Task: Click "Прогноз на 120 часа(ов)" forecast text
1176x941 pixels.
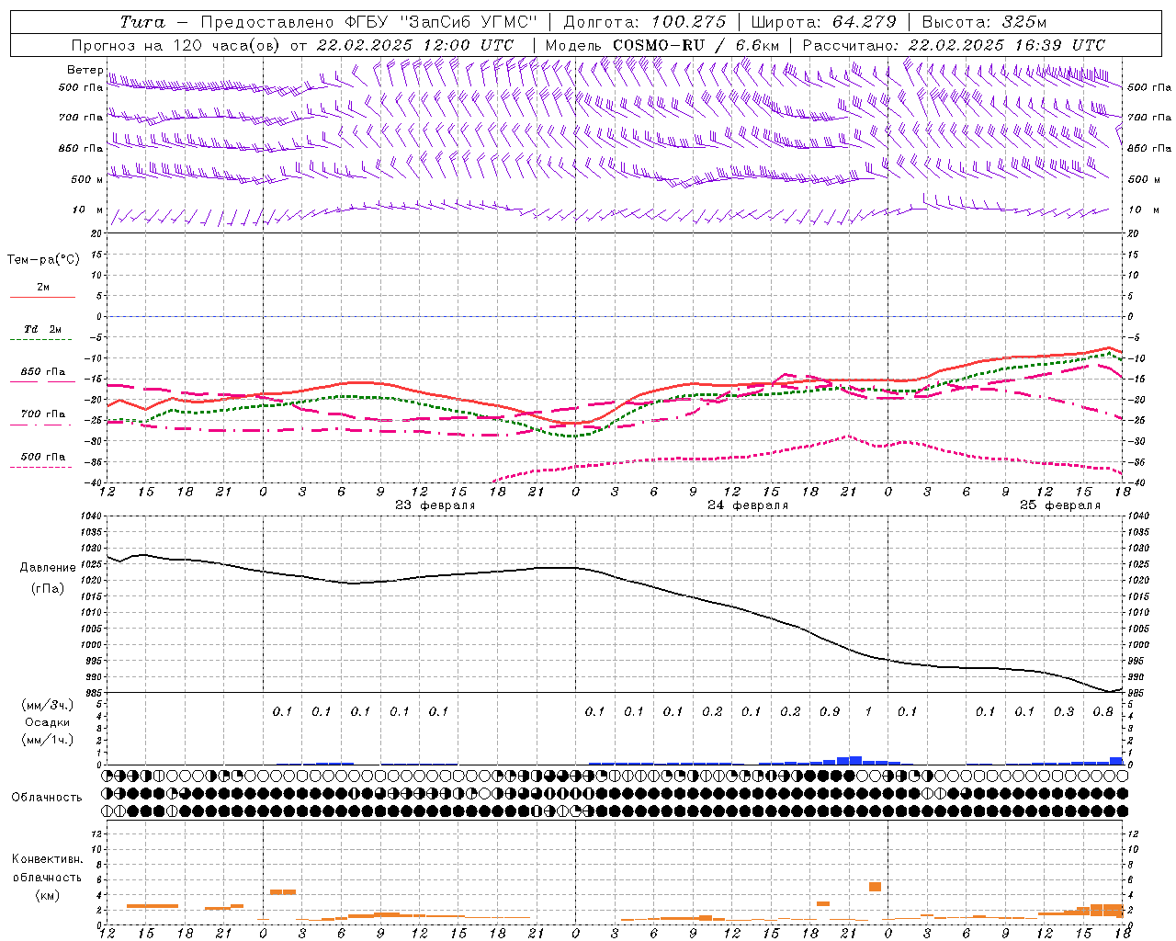Action: pos(175,45)
